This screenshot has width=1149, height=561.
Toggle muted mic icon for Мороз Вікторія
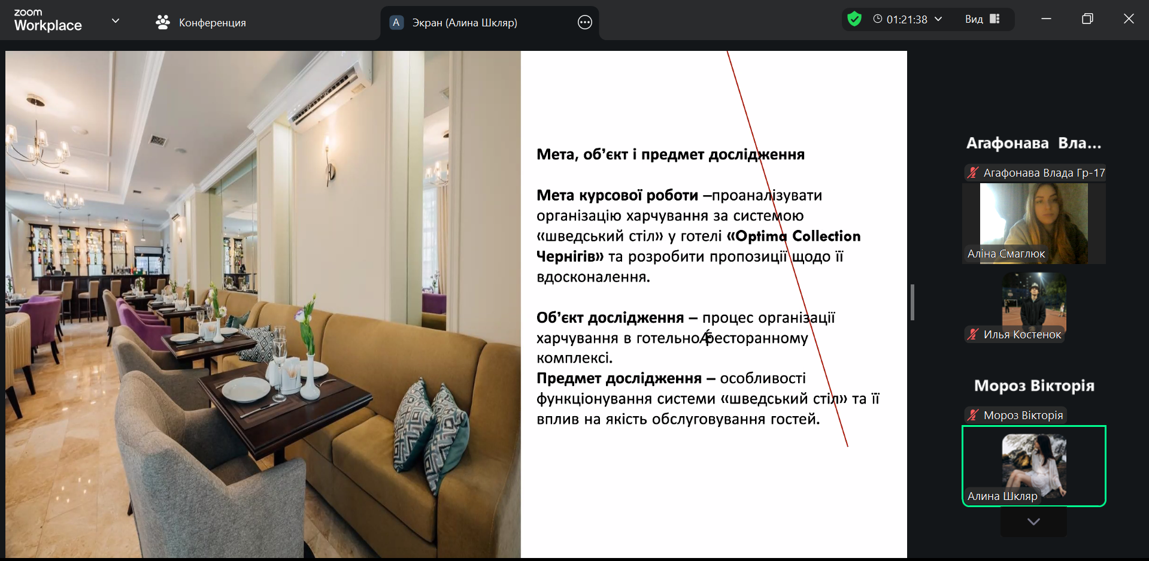(x=973, y=416)
